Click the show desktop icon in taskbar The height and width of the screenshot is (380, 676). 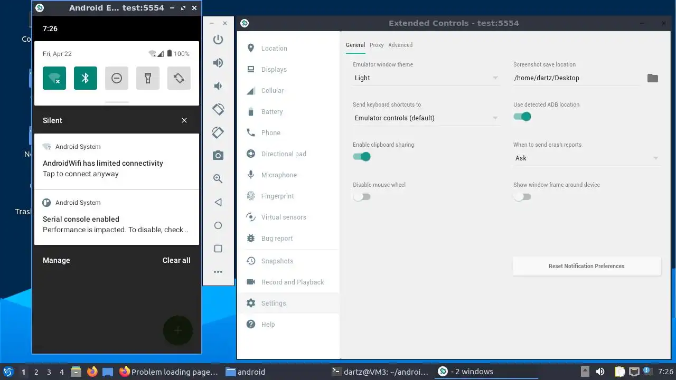[108, 372]
